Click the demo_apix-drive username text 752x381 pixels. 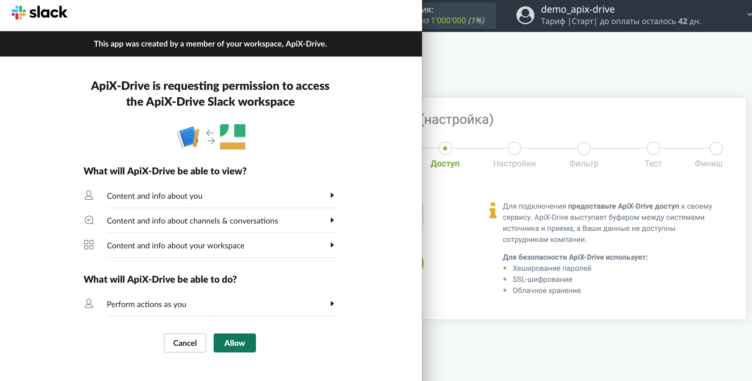tap(578, 9)
